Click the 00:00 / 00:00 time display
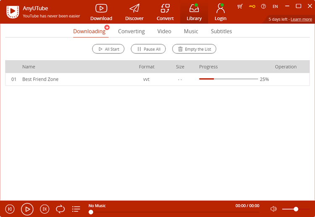 [x=247, y=206]
